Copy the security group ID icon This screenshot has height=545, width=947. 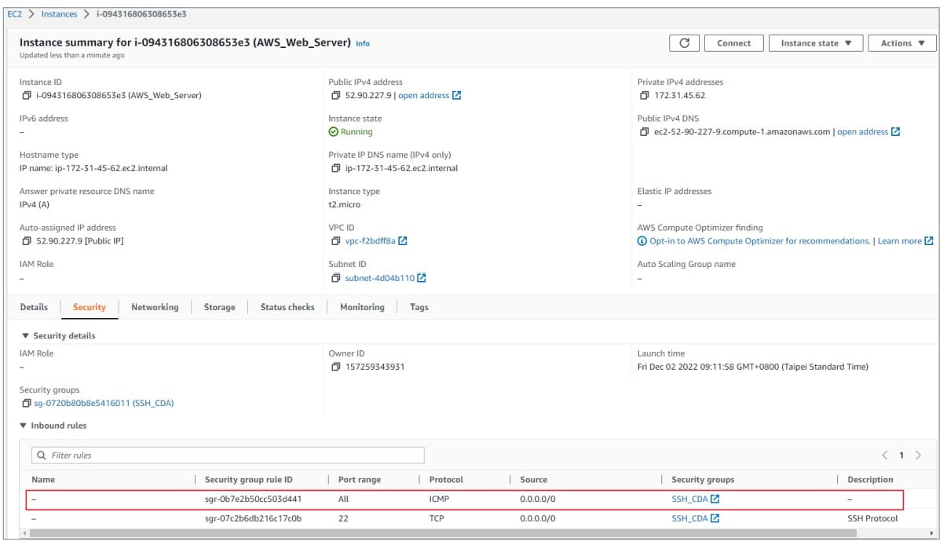pos(27,404)
